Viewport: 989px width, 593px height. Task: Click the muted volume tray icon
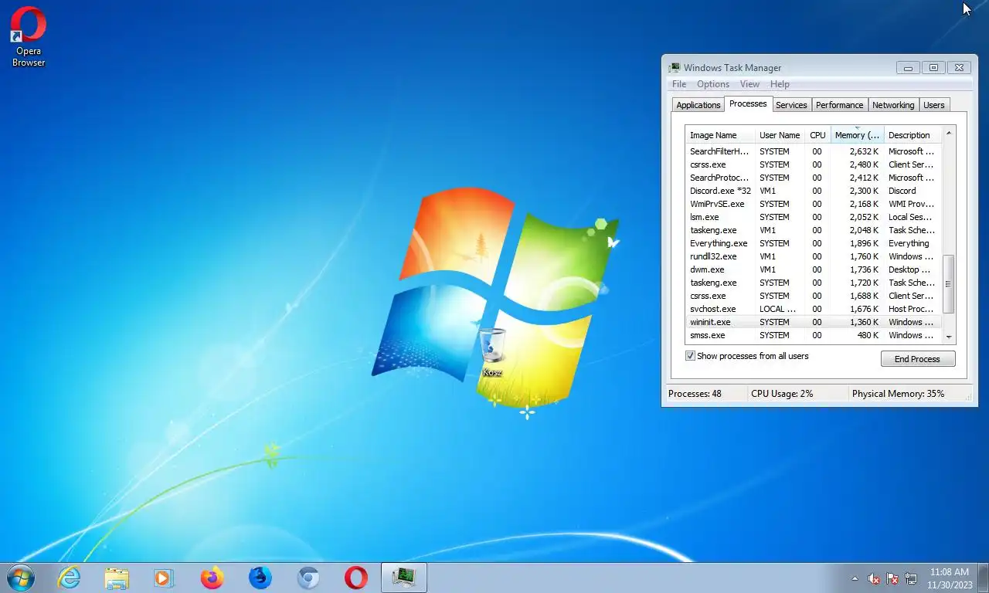pyautogui.click(x=874, y=578)
